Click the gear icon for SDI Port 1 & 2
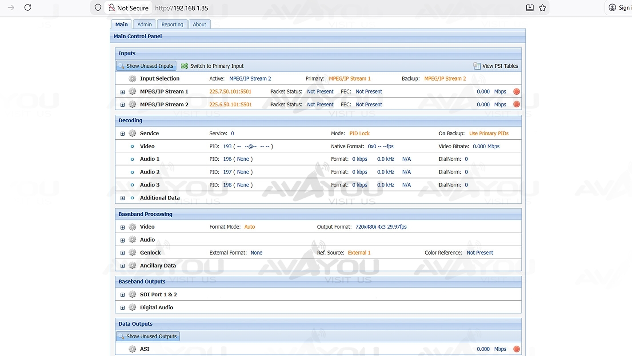Screen dimensions: 632x356 pos(132,295)
